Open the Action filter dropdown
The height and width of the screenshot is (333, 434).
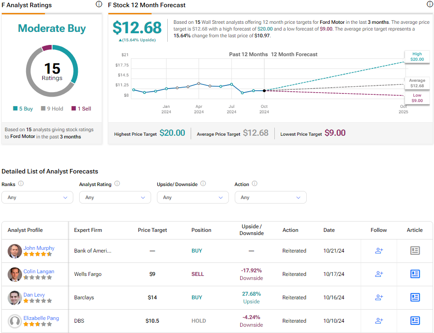(x=270, y=197)
